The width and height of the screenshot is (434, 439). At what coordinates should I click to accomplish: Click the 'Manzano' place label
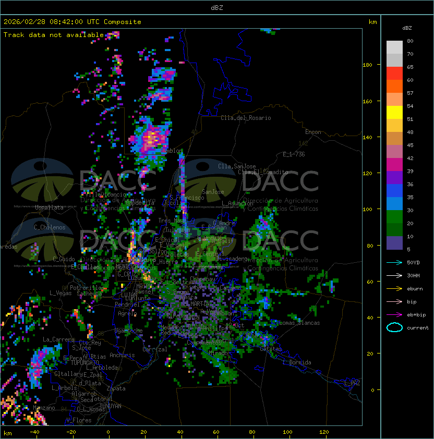pyautogui.click(x=44, y=408)
